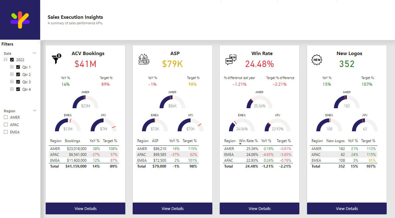Viewport: 395px width, 218px height.
Task: Collapse the Region filter chevron
Action: 35,111
